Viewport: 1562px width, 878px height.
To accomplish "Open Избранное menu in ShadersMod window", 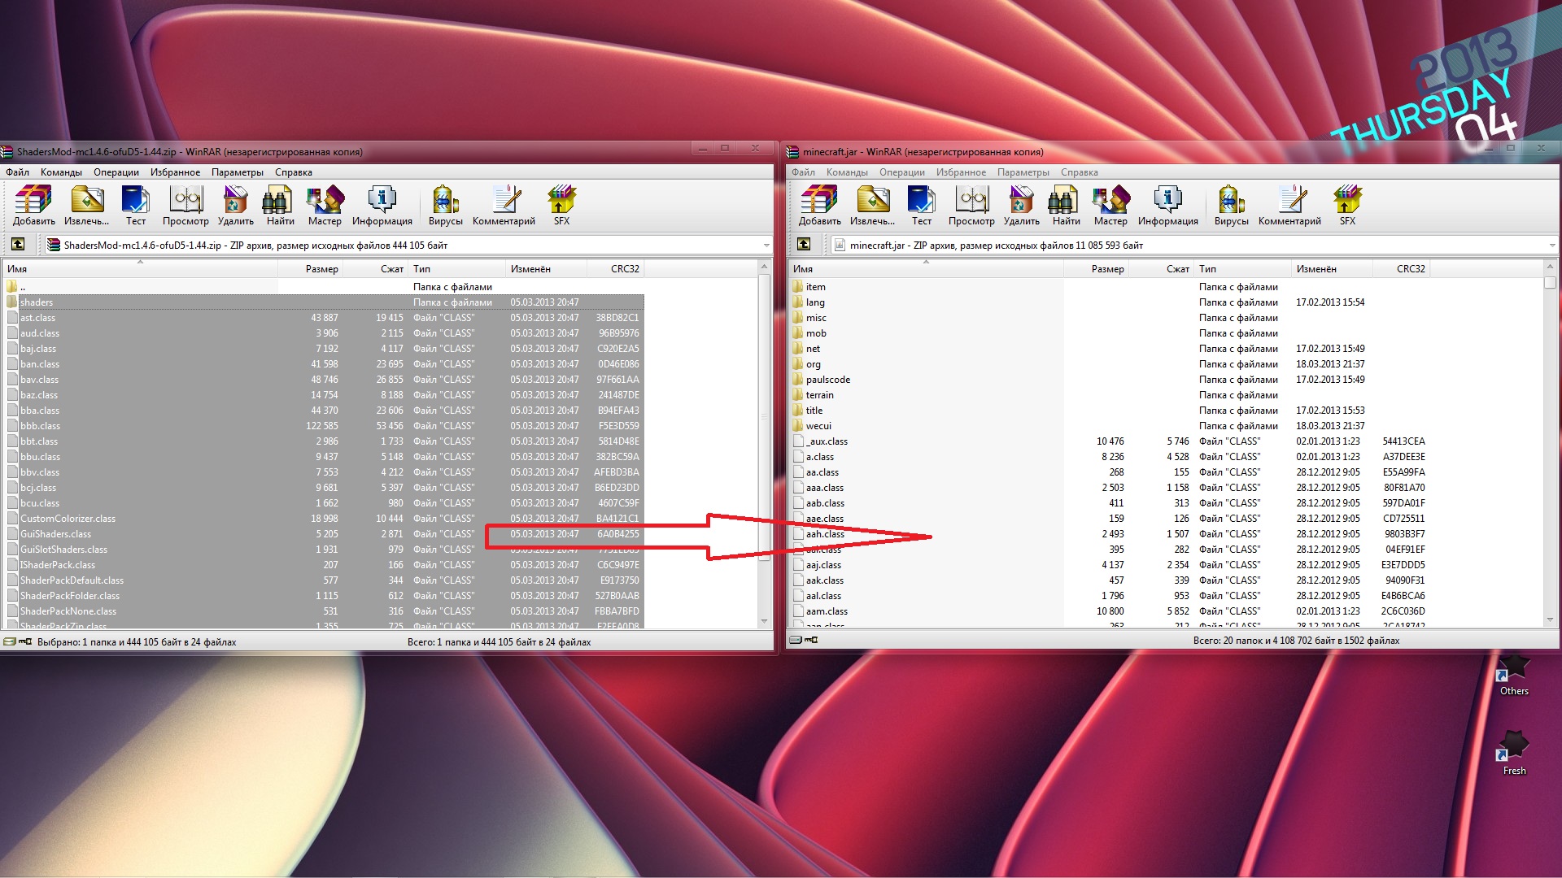I will pos(175,172).
